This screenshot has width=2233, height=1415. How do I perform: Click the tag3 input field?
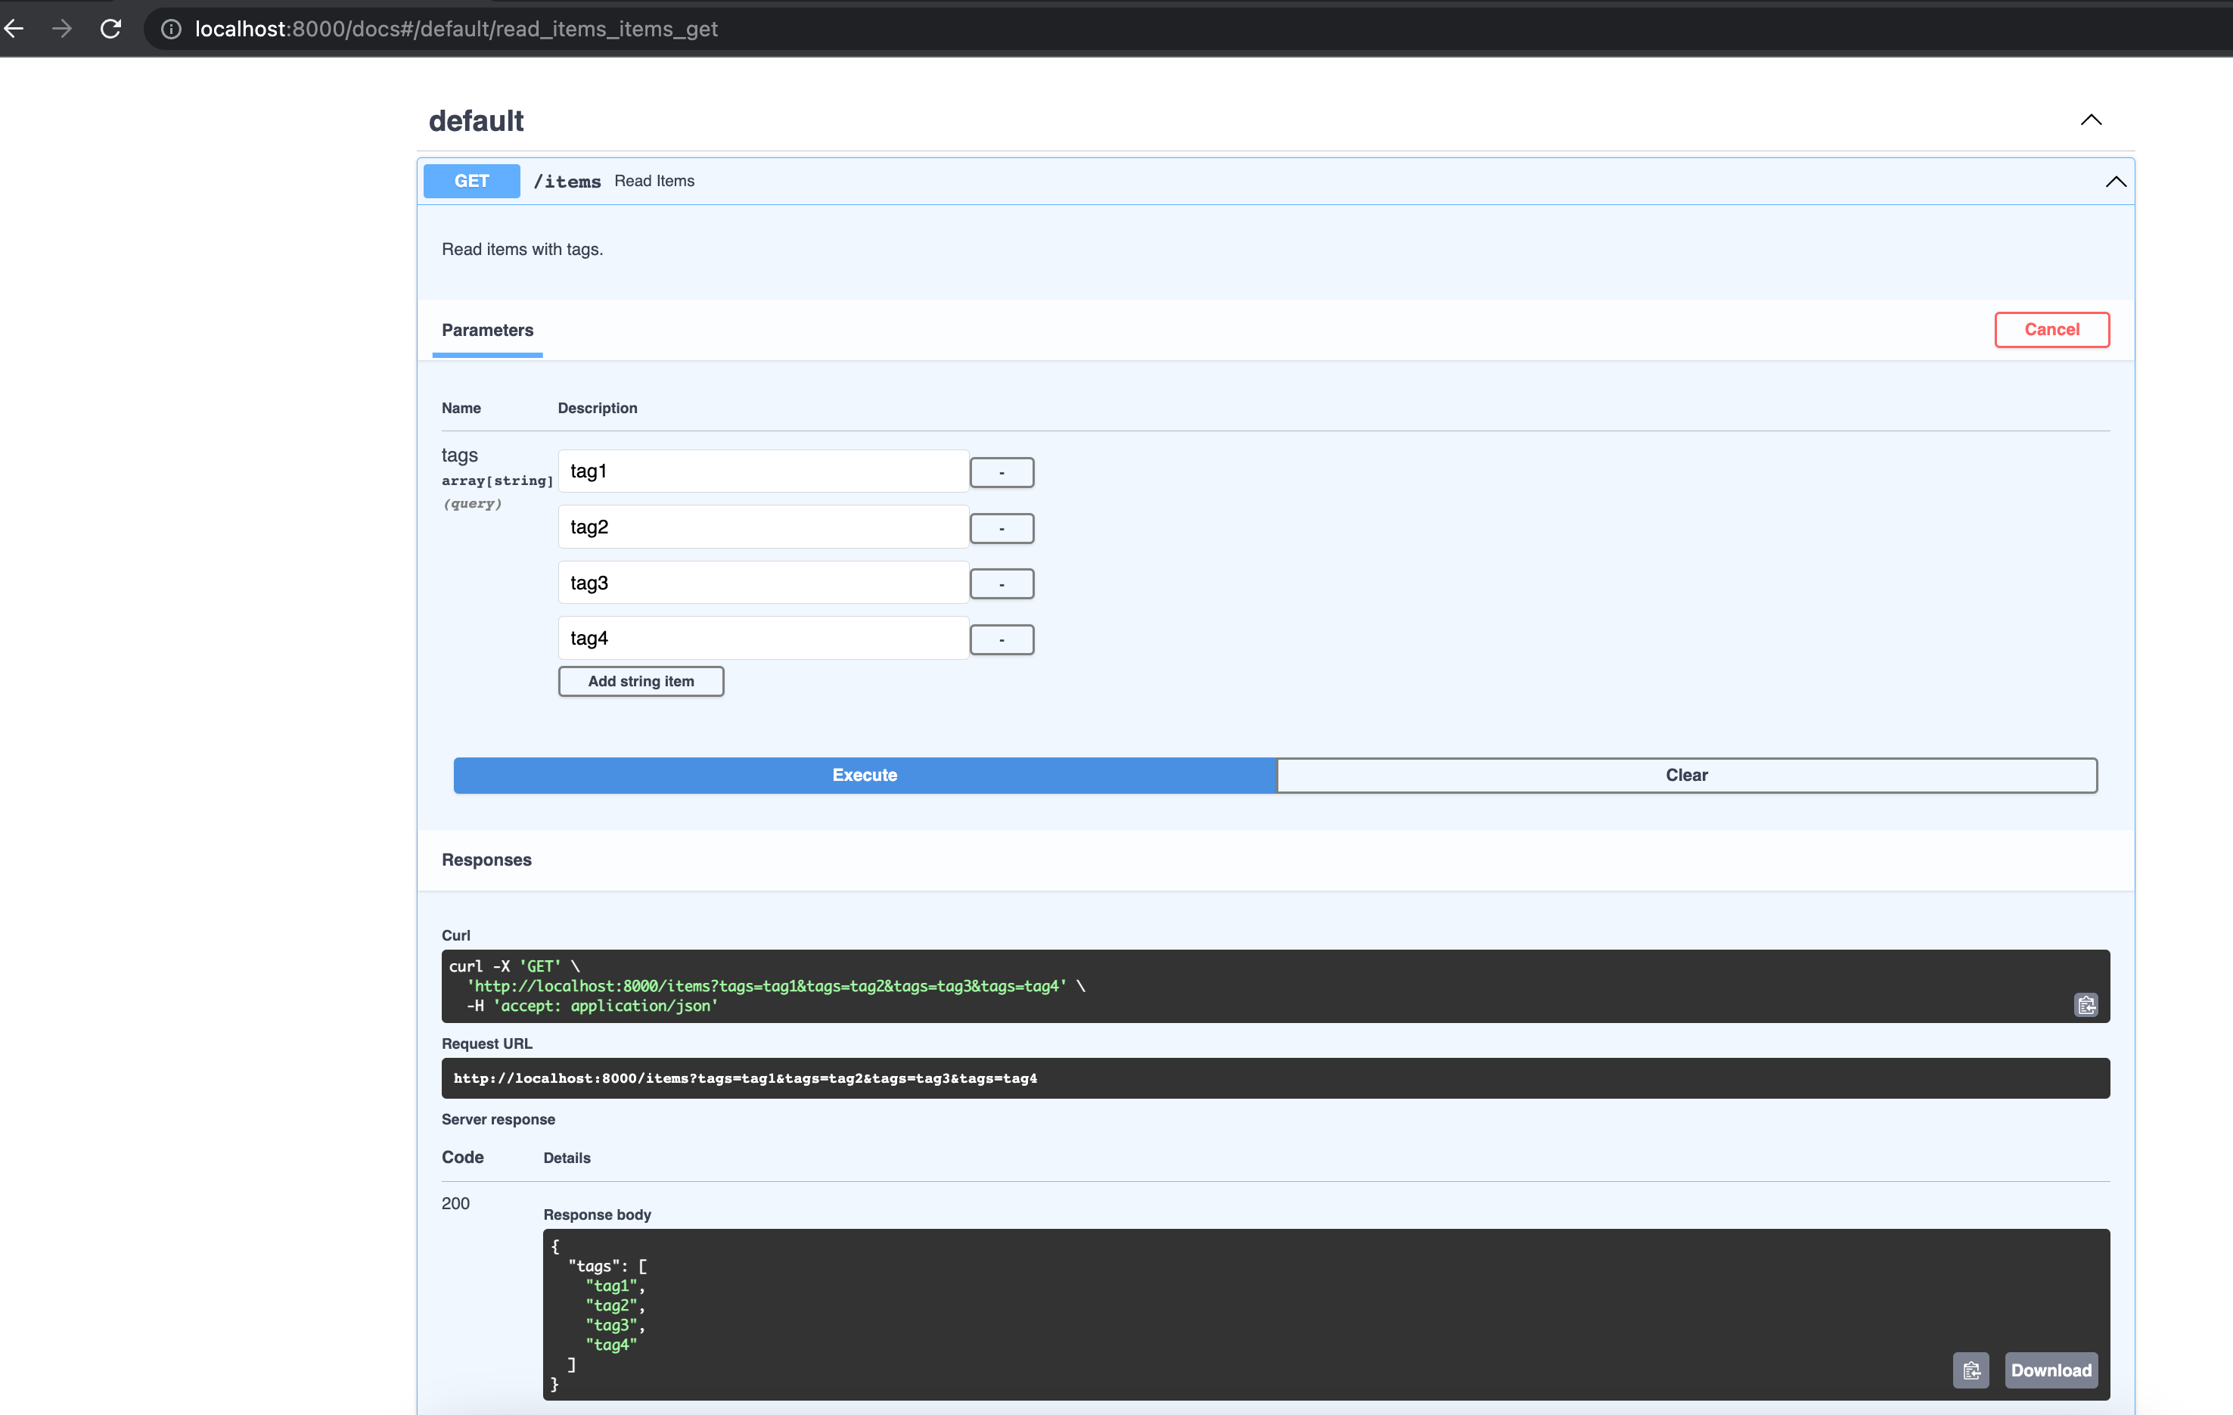pyautogui.click(x=762, y=583)
